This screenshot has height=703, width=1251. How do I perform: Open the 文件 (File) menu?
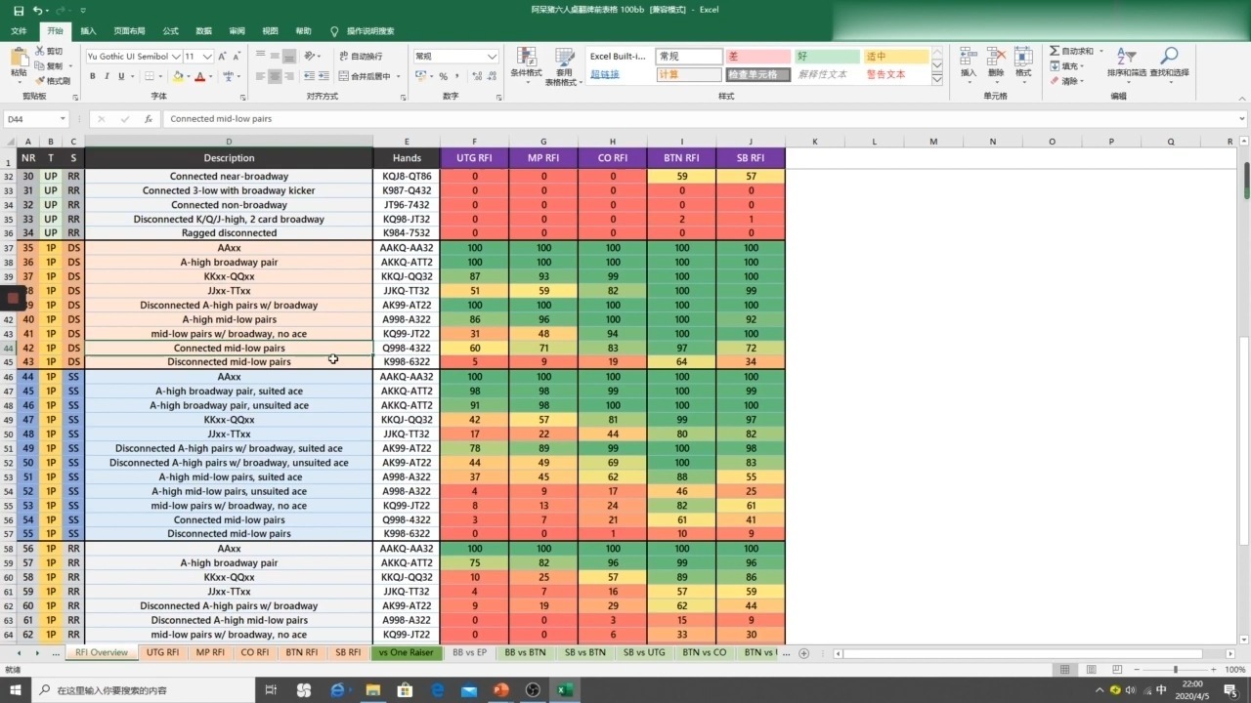(x=19, y=31)
